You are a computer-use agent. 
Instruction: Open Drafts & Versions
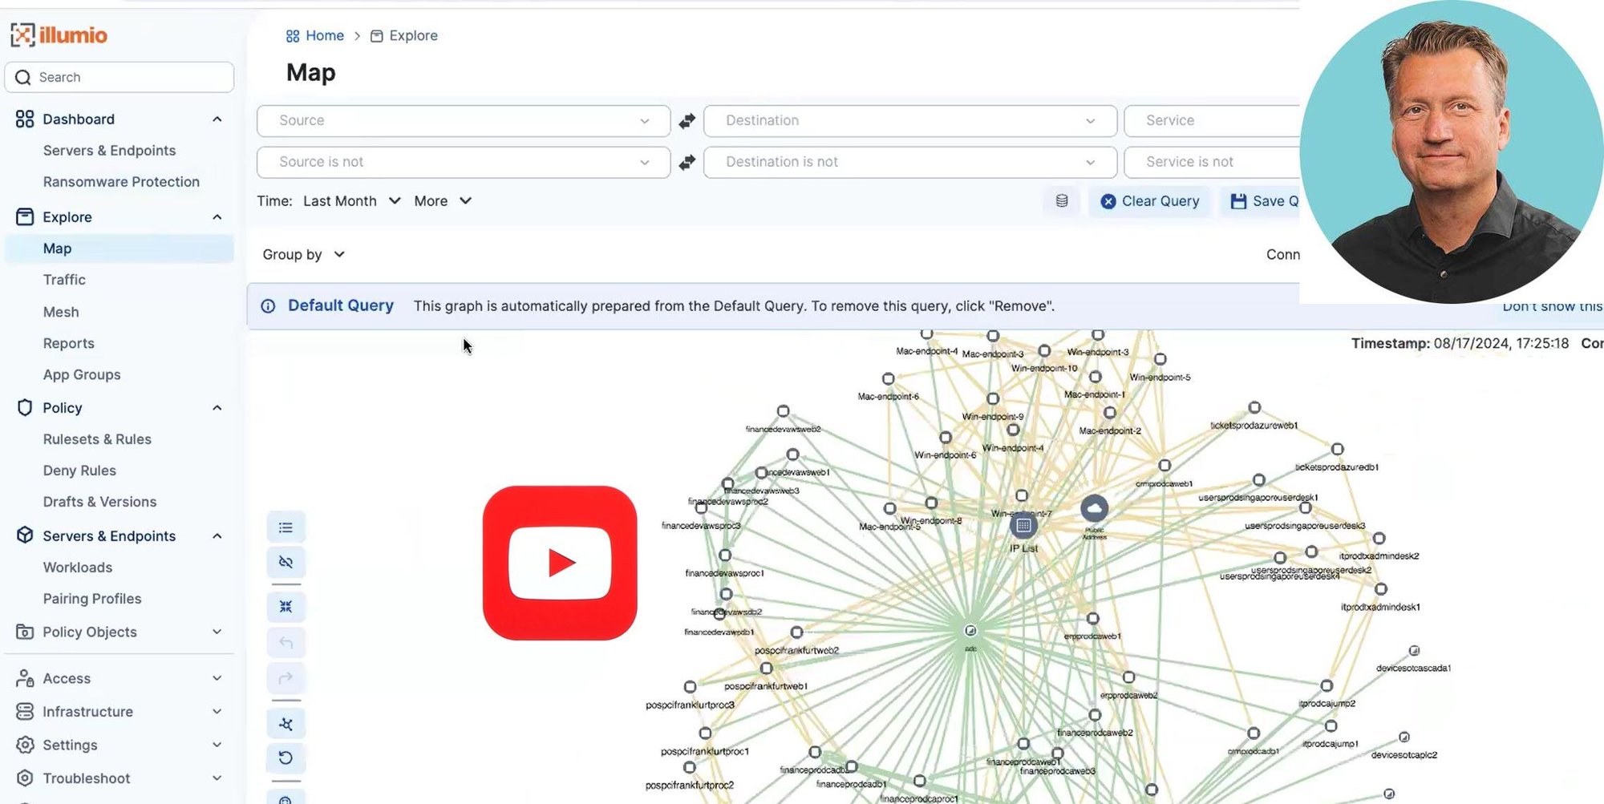tap(99, 502)
